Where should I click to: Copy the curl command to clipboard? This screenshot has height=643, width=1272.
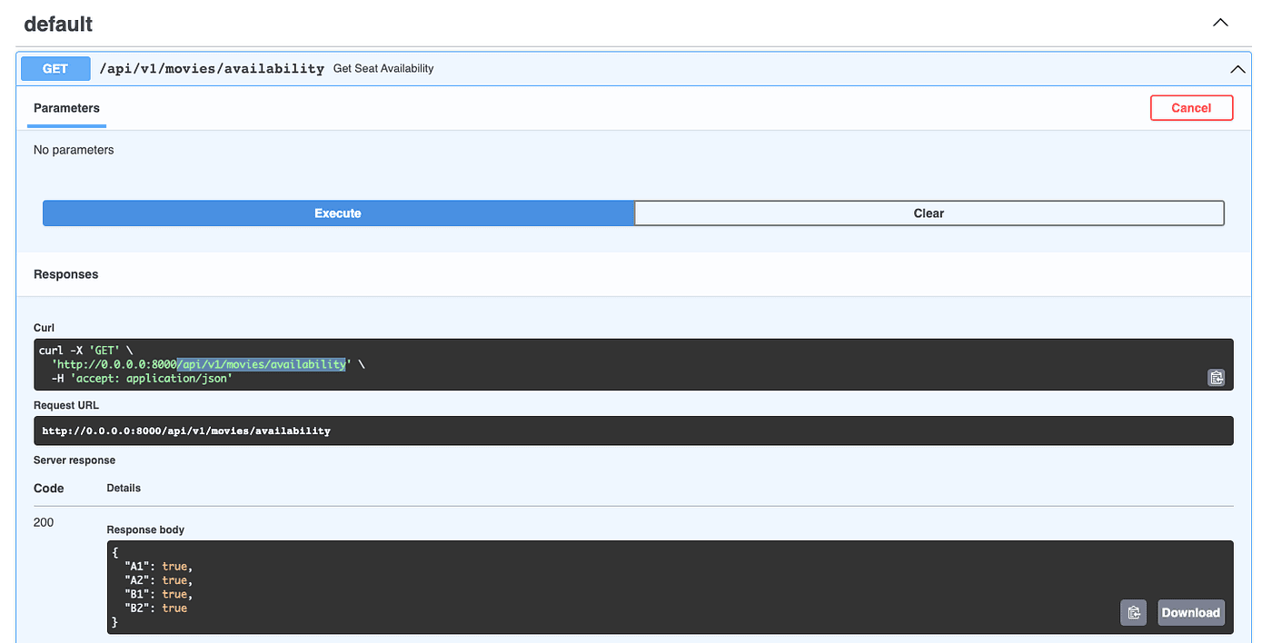(1216, 378)
